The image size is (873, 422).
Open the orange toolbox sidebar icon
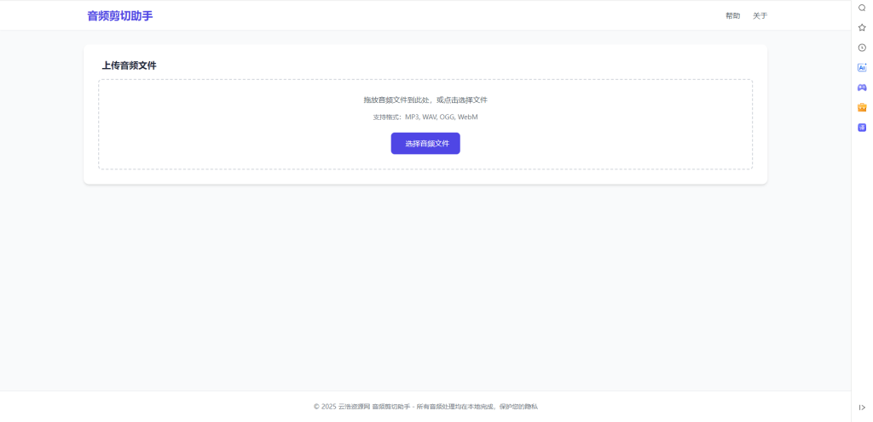862,108
